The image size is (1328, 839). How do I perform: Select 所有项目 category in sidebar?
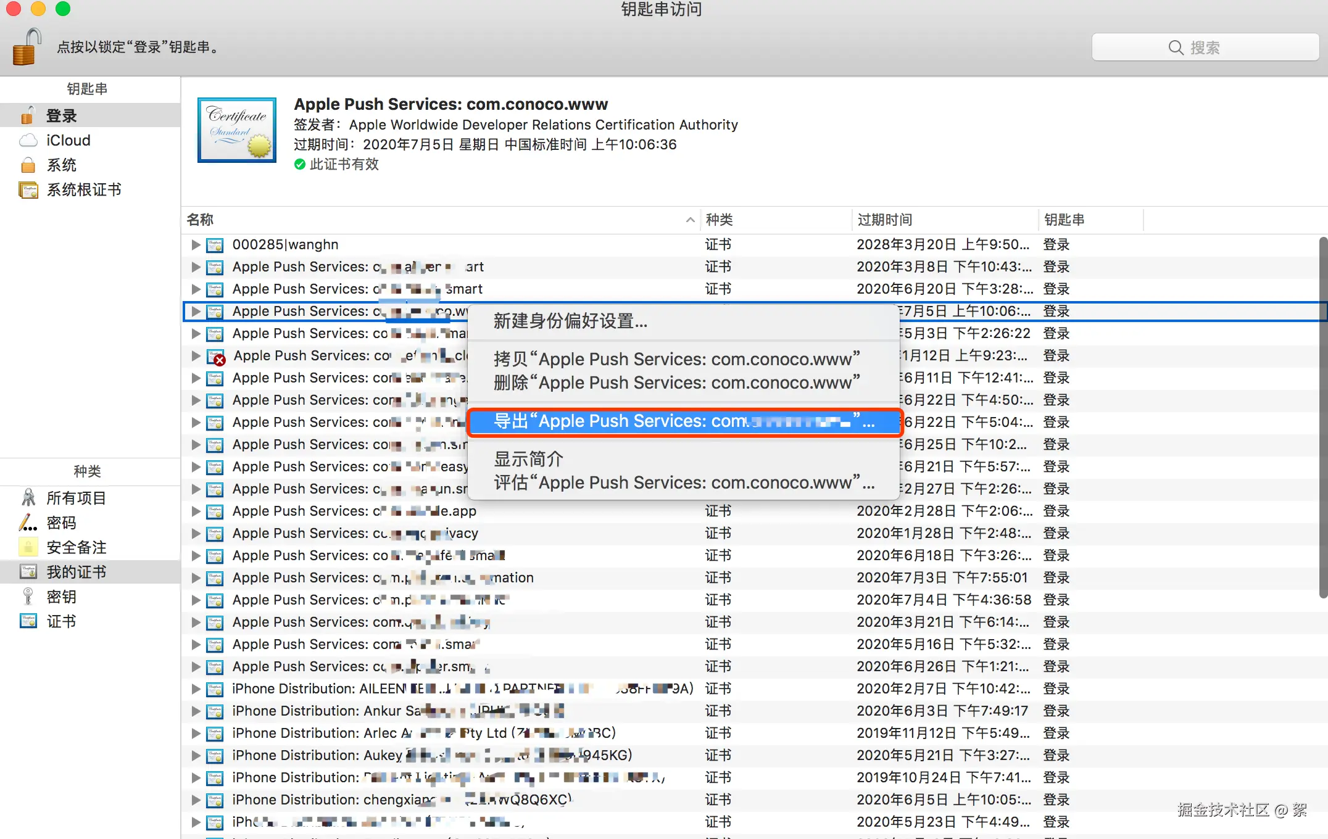point(76,498)
